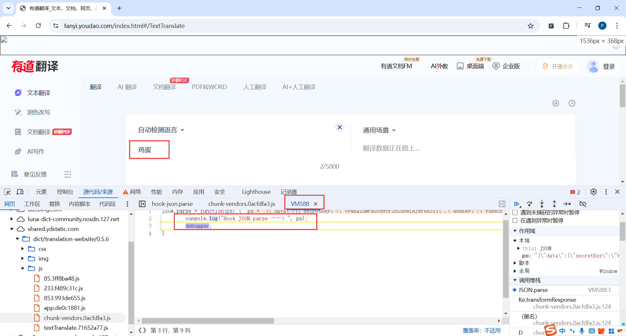Open DevTools customize menu dots
The width and height of the screenshot is (626, 336).
coord(606,192)
